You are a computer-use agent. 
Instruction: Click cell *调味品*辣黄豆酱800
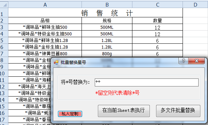45,54
